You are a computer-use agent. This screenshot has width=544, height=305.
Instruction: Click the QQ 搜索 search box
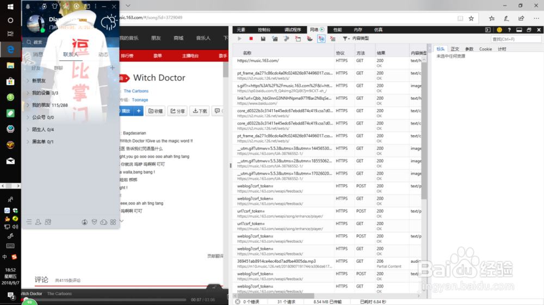pyautogui.click(x=70, y=42)
